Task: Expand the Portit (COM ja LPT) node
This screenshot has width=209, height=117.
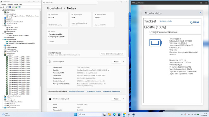Action: pyautogui.click(x=3, y=51)
